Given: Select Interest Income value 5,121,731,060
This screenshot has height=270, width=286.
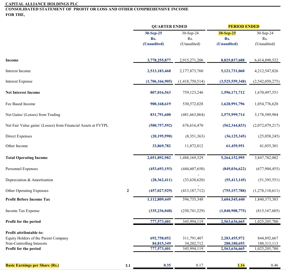Looking at the screenshot, I should (233, 71).
